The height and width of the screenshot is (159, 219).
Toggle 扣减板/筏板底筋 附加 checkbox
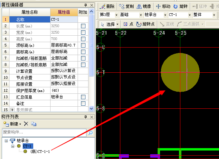pos(83,65)
